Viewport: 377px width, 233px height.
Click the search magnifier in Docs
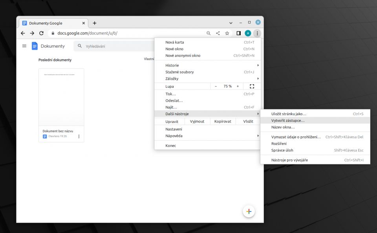click(80, 46)
